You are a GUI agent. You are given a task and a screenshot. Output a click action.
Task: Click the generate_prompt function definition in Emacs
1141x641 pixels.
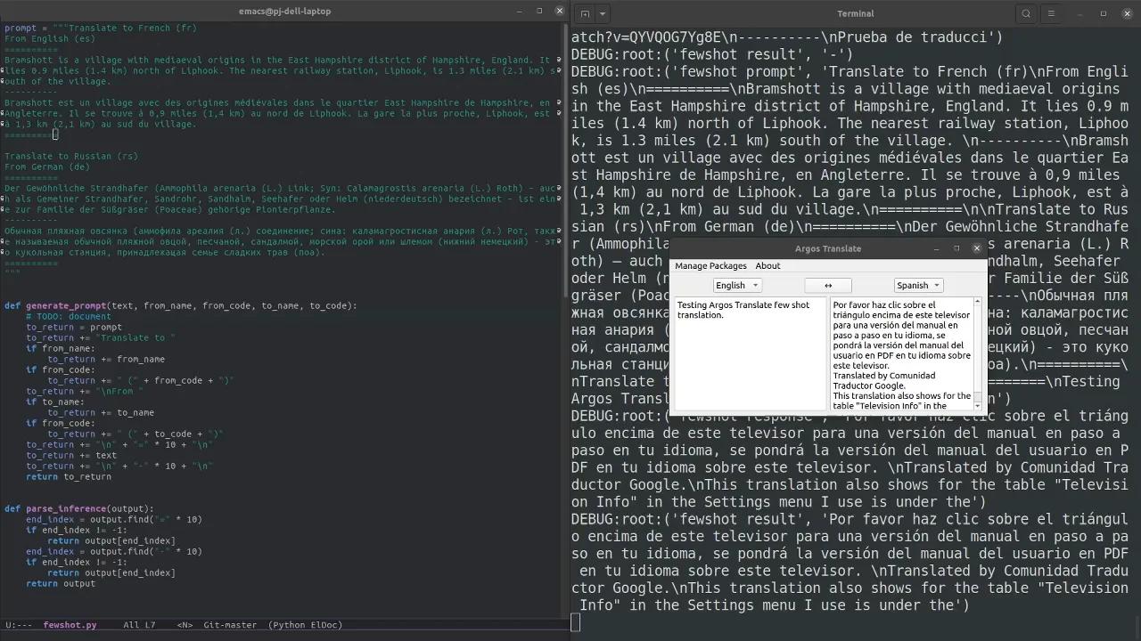point(67,305)
